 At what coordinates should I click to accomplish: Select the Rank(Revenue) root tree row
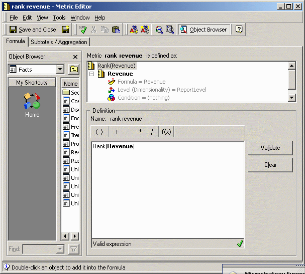coord(116,66)
